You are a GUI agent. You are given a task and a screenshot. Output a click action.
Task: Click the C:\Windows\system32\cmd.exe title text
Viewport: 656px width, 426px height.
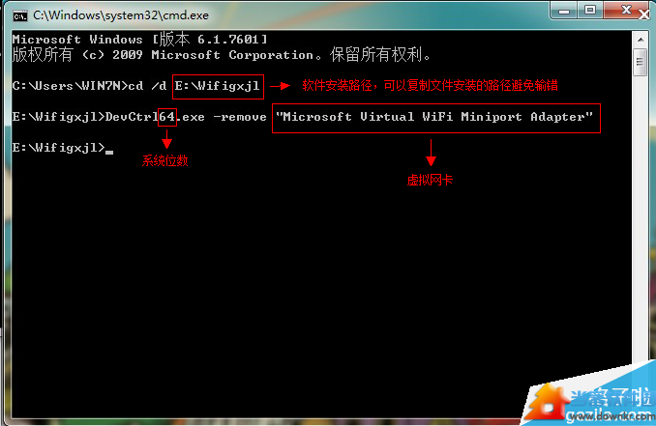(121, 15)
